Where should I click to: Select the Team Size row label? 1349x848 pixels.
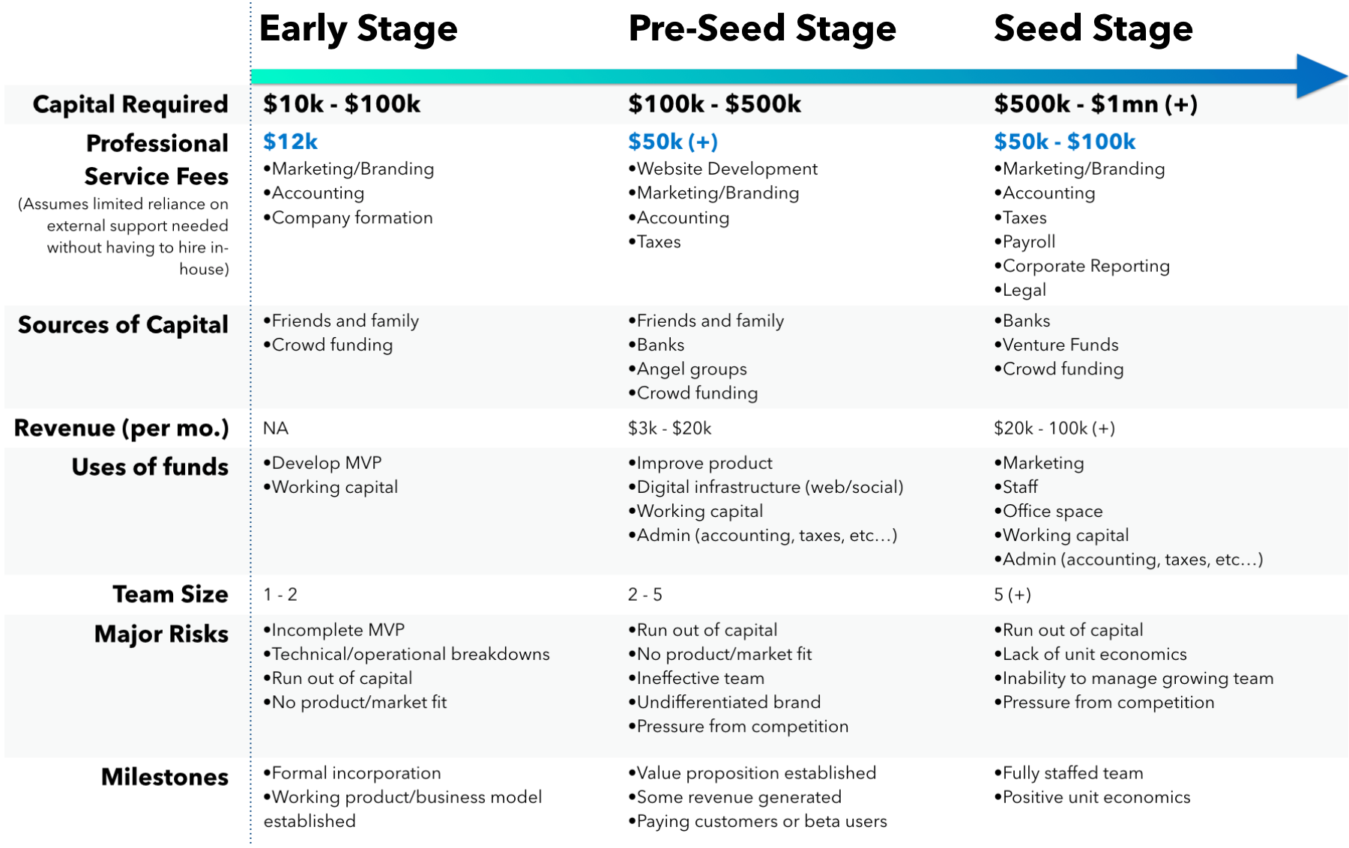pyautogui.click(x=170, y=595)
